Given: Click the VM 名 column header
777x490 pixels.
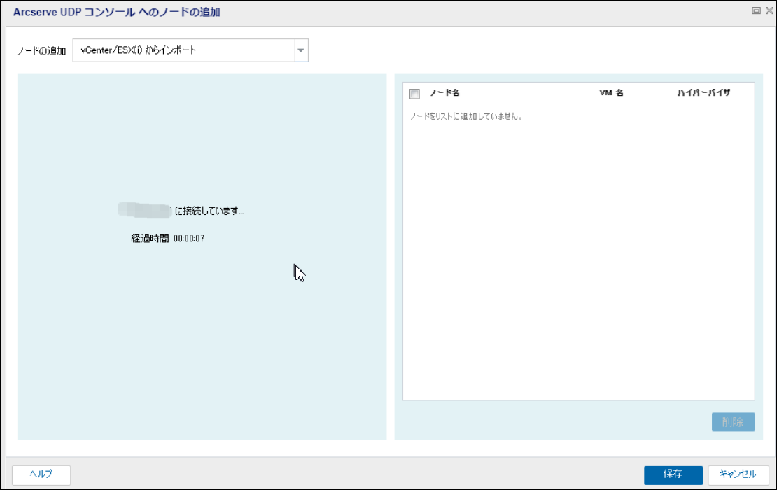Looking at the screenshot, I should click(611, 93).
